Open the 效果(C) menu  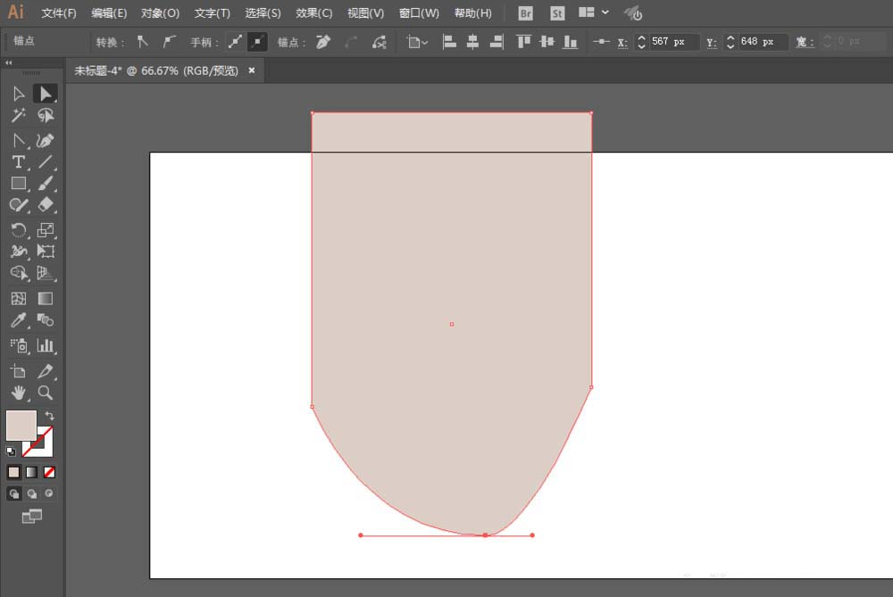pos(313,13)
